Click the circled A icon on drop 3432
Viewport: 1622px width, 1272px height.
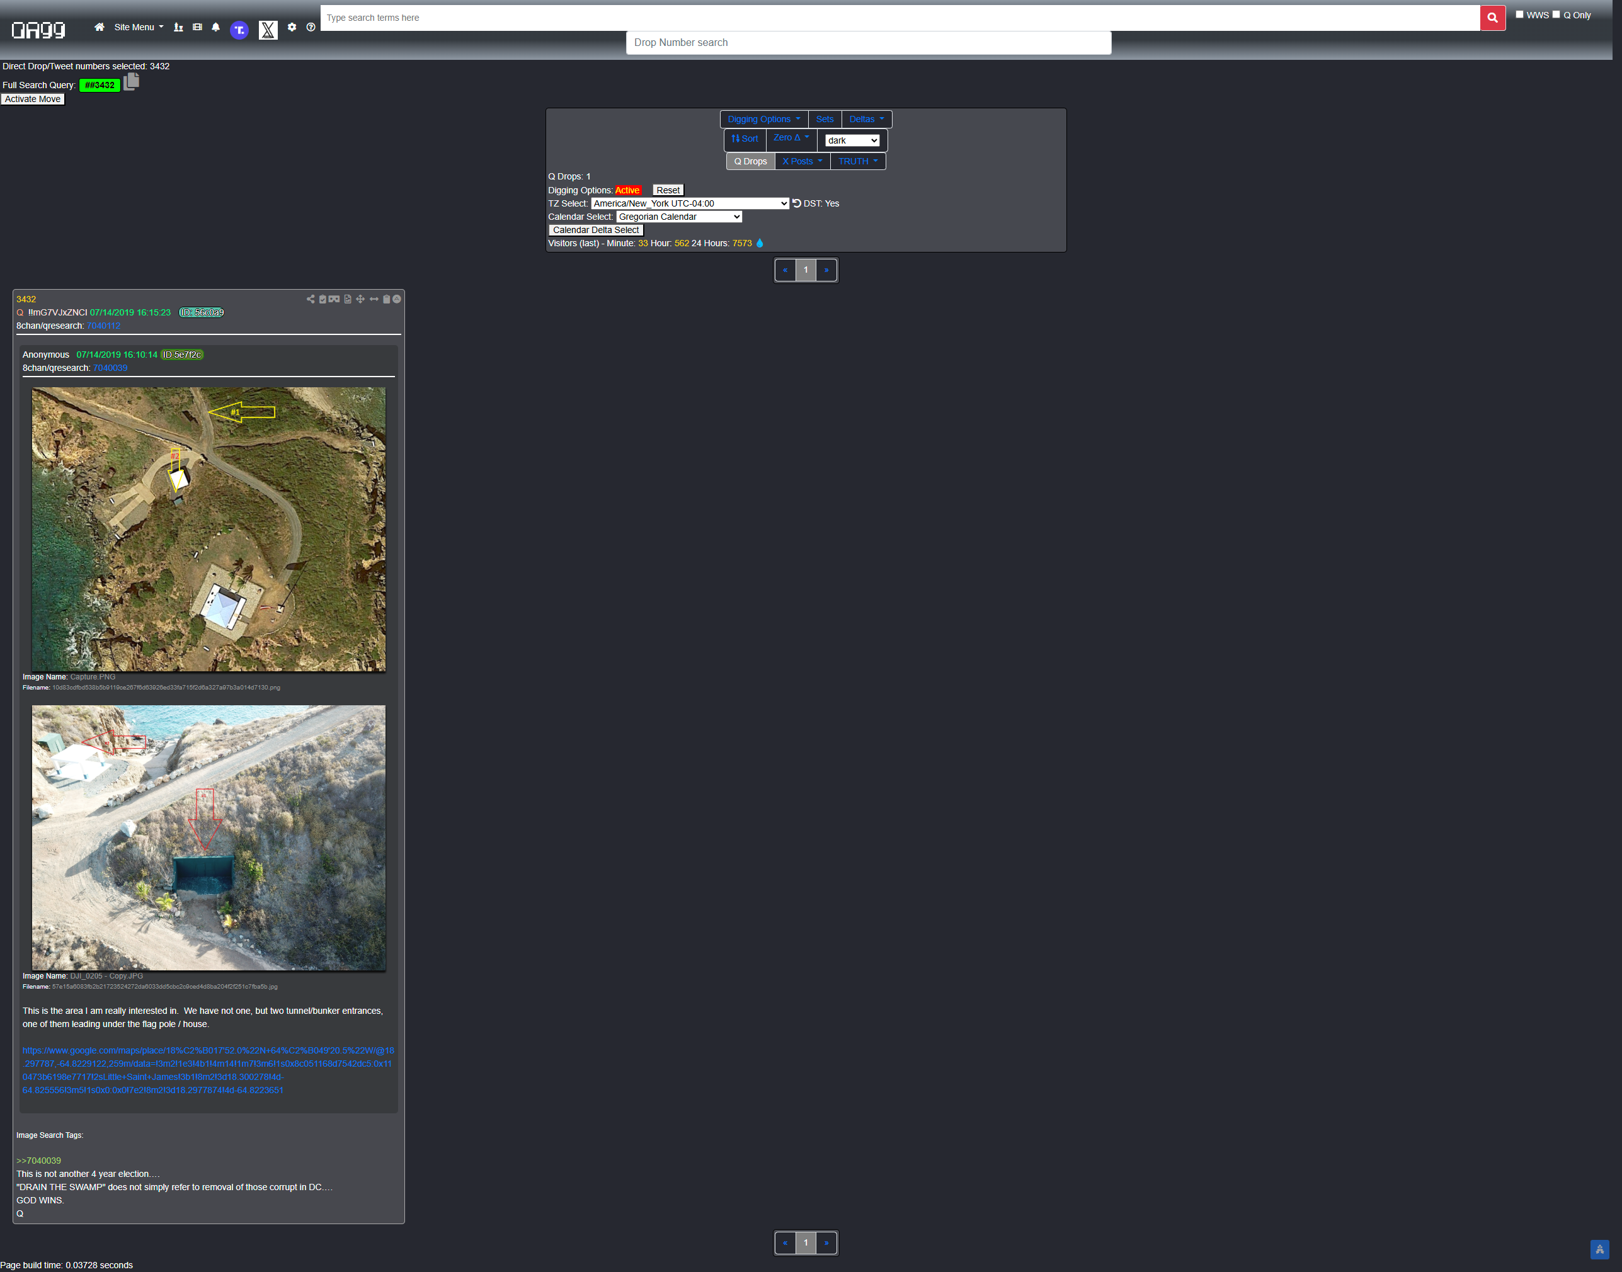(397, 298)
